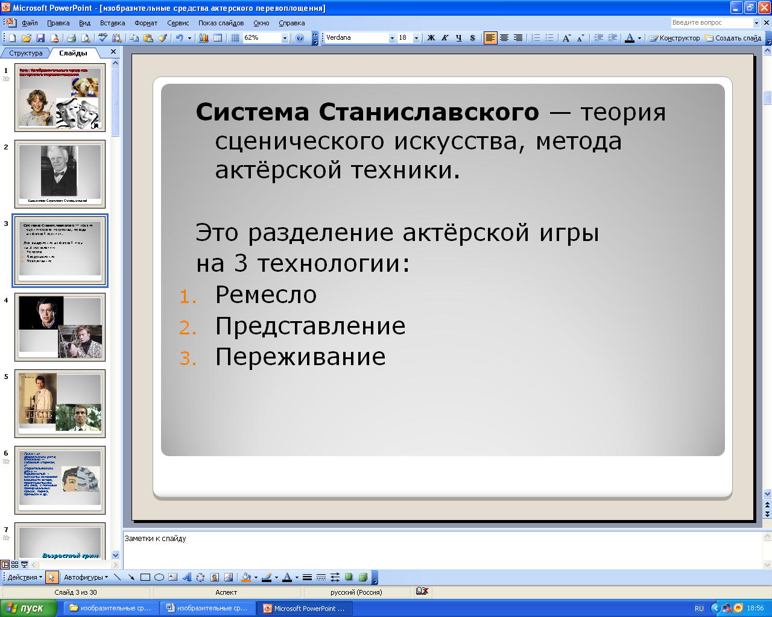Enable center text alignment

[x=504, y=38]
